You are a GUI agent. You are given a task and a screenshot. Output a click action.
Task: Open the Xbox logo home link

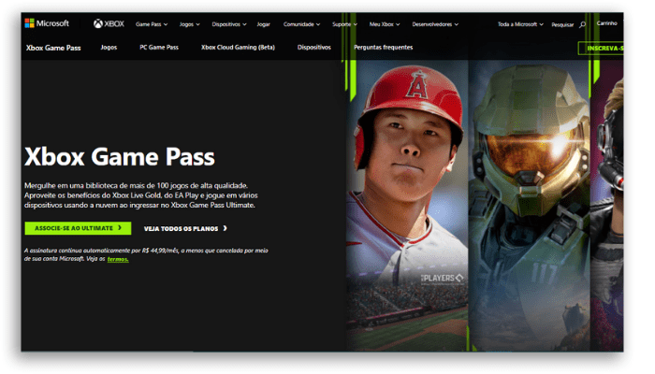point(109,23)
